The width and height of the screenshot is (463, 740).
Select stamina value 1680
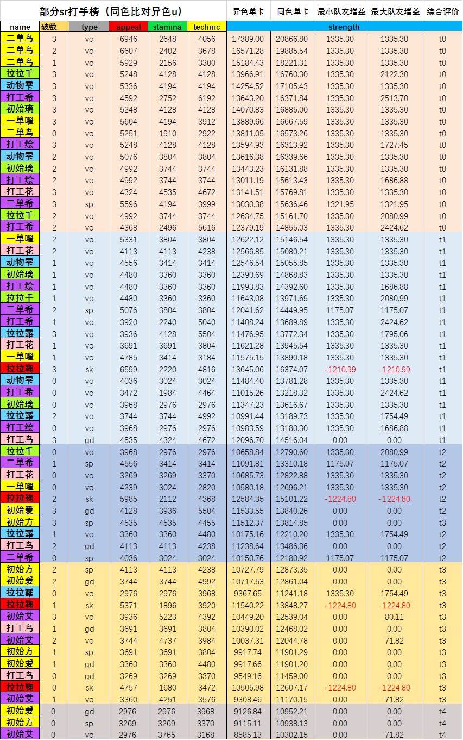coord(167,687)
